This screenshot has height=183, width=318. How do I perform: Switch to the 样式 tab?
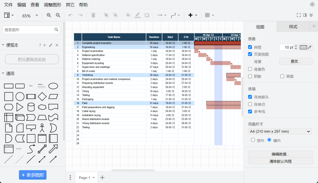coord(293,26)
